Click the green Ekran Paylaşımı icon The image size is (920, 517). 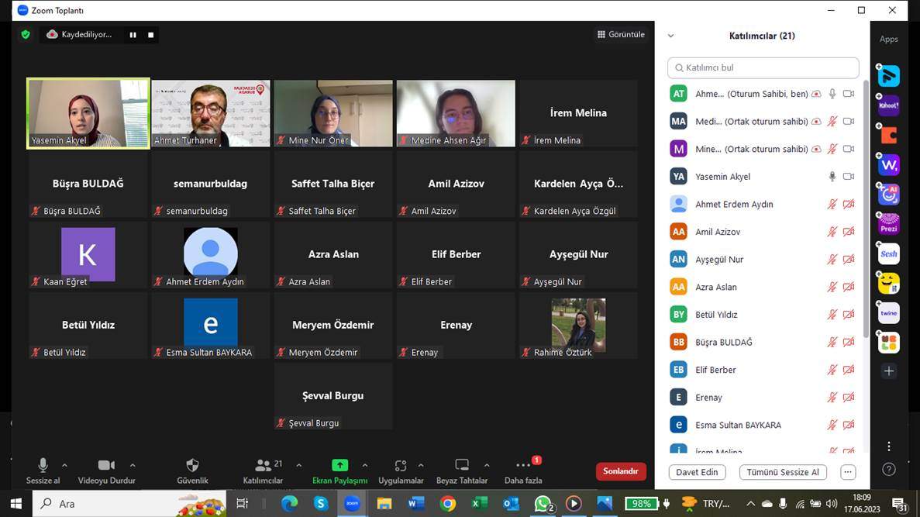point(339,465)
